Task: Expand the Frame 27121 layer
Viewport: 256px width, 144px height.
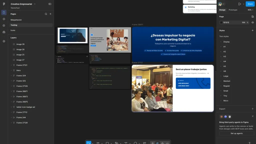Action: (11, 65)
